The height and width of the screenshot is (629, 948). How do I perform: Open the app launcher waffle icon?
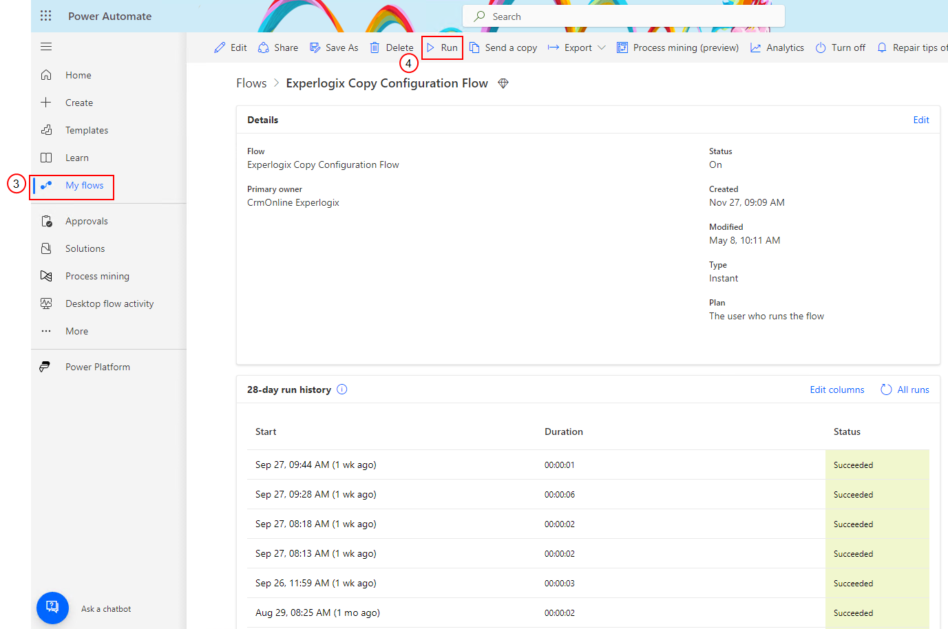coord(46,16)
